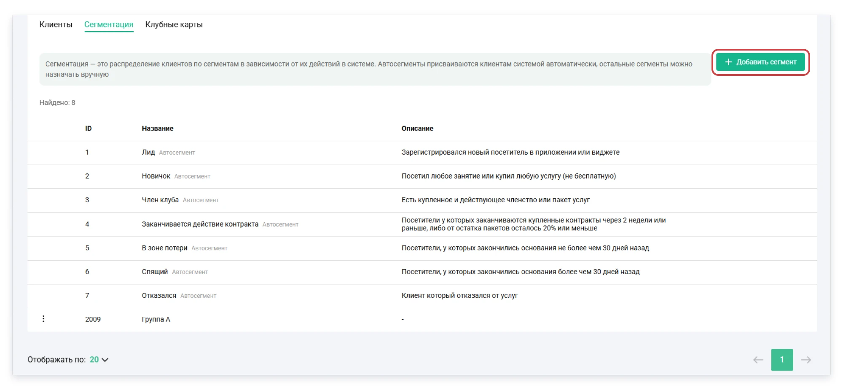Screen dimensions: 843x390
Task: Click description Зарегистрировался новый посетитель
Action: pos(510,152)
